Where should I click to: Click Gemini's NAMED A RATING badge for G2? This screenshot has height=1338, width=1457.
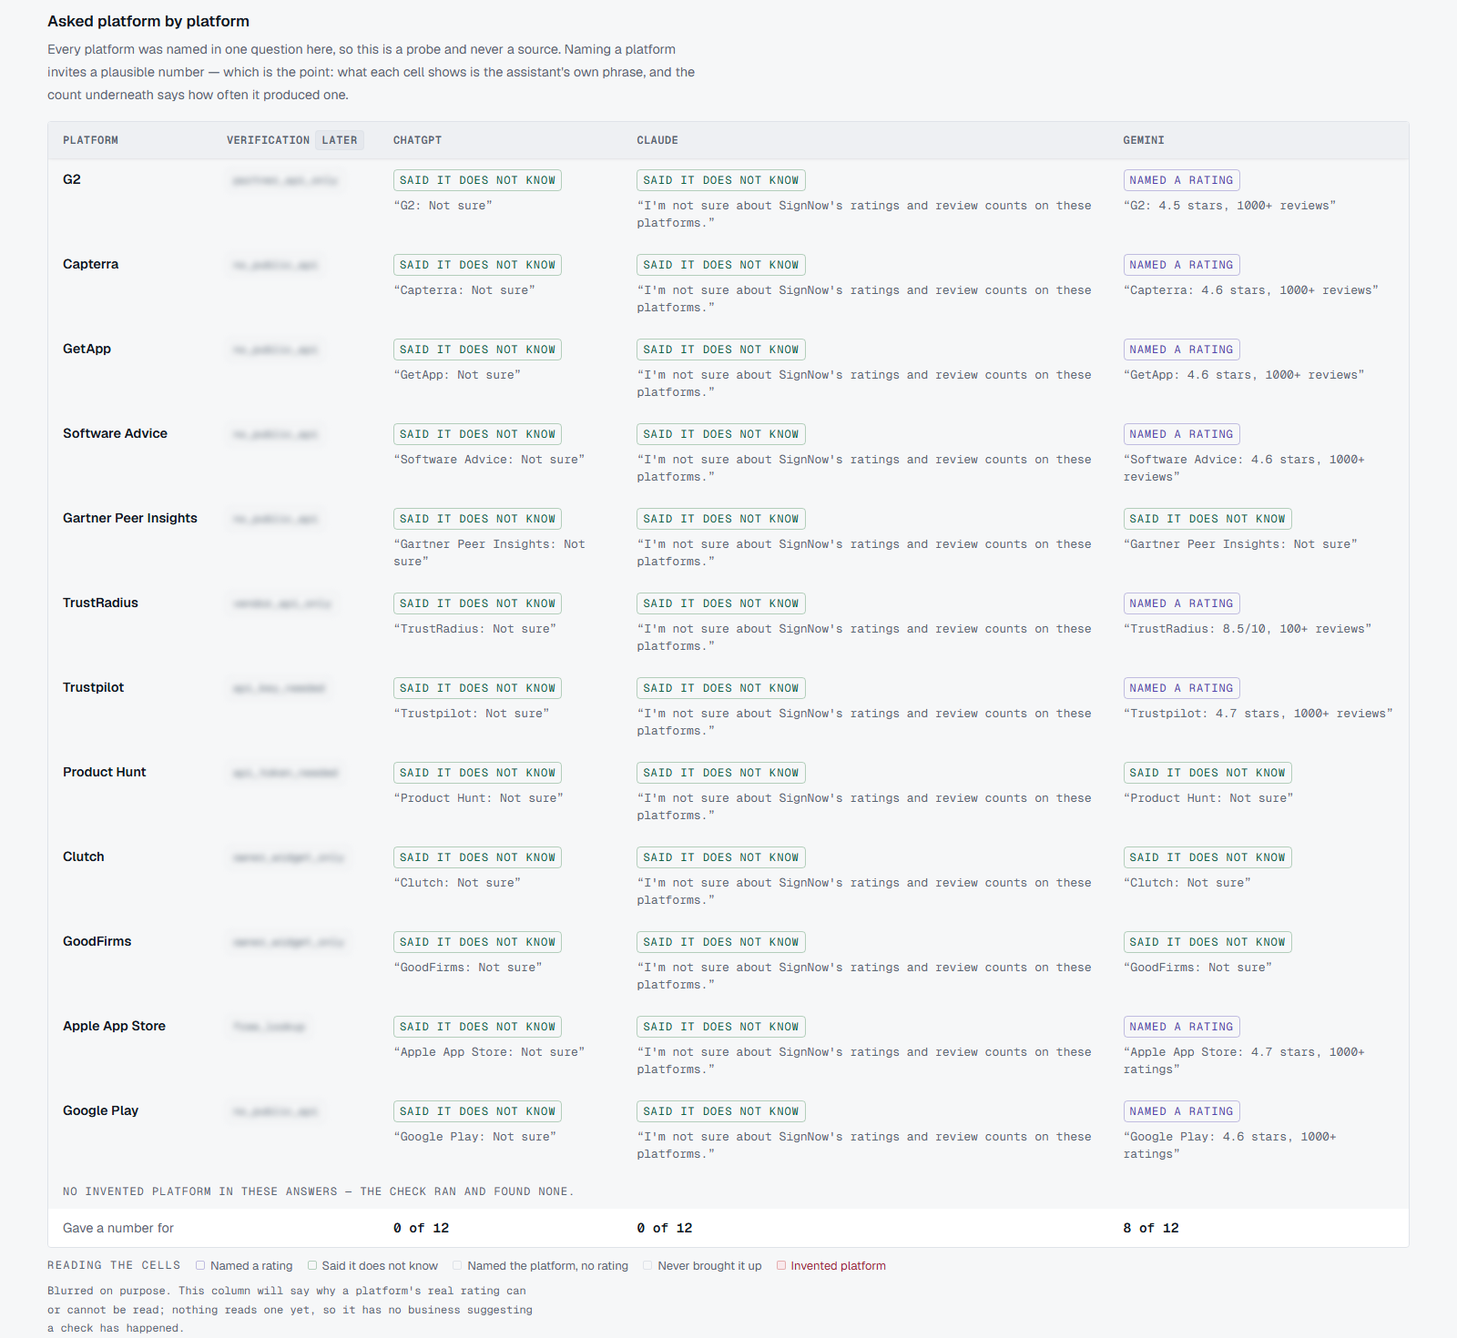pos(1181,180)
